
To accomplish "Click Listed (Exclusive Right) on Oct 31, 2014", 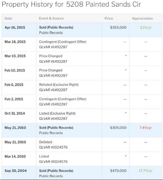I will pos(57,114).
